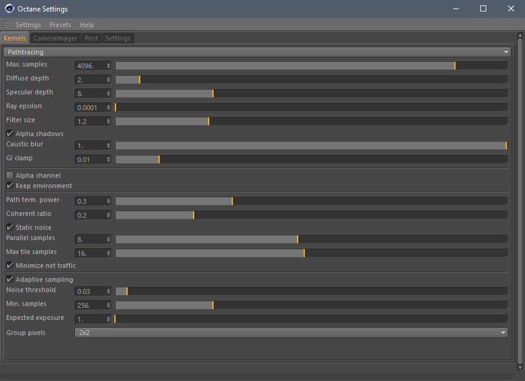Click the Ray epsilon stepper arrows
525x381 pixels.
pos(108,107)
